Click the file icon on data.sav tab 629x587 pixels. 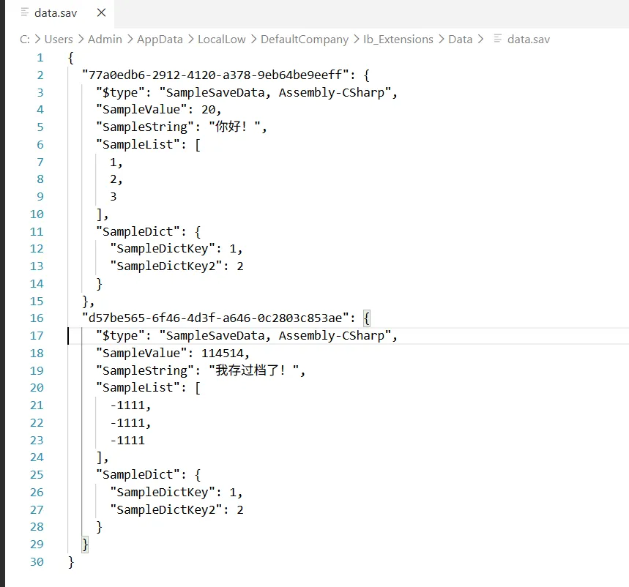click(25, 12)
